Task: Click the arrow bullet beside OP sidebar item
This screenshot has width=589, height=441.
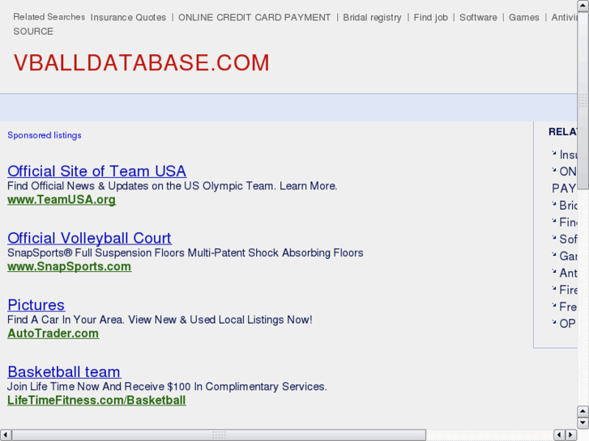Action: pos(554,322)
